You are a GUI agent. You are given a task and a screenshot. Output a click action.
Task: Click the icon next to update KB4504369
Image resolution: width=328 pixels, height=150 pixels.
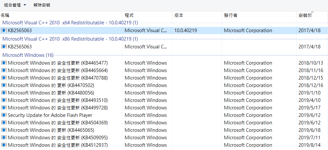tap(4, 123)
